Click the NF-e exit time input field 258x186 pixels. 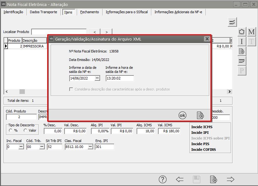pyautogui.click(x=120, y=78)
